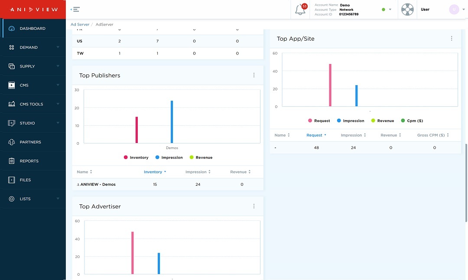The height and width of the screenshot is (280, 468).
Task: Toggle Request series in Top App/Site legend
Action: [319, 121]
